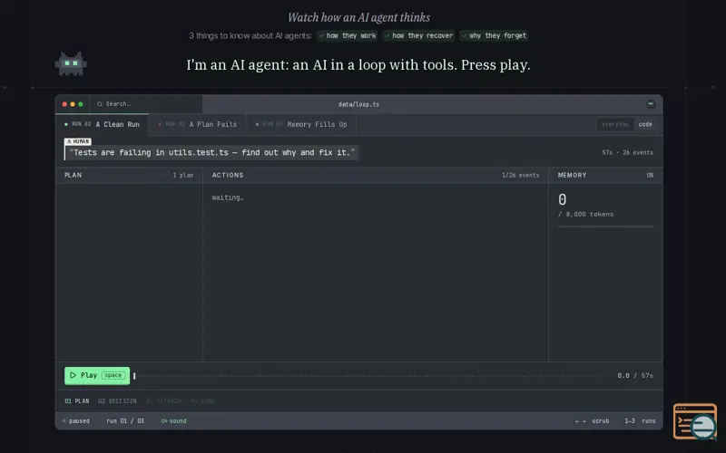726x453 pixels.
Task: Jump to the 01 PLAN chapter
Action: 77,400
